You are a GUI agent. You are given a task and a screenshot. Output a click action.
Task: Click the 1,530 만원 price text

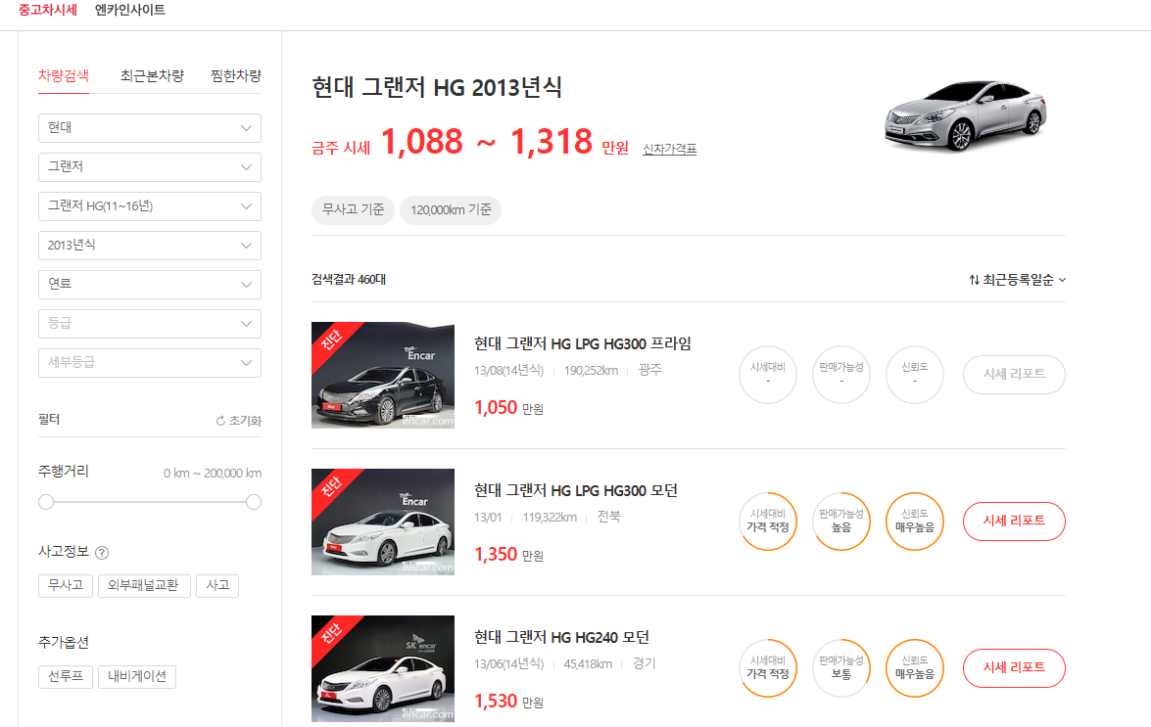pyautogui.click(x=508, y=702)
